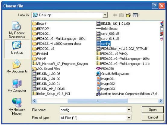Click the scroll left arrow

tap(34, 101)
